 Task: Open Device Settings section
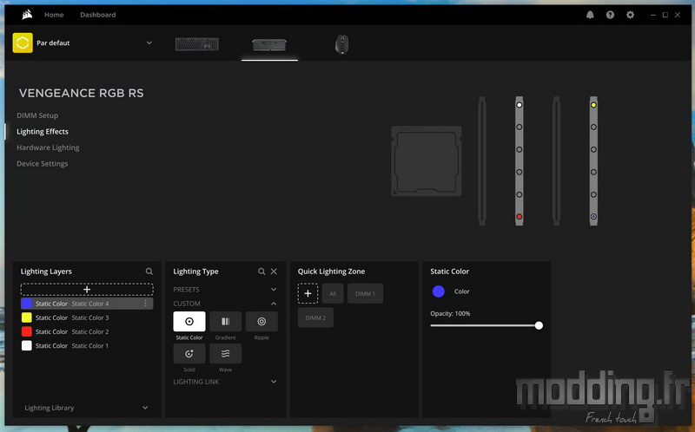42,163
